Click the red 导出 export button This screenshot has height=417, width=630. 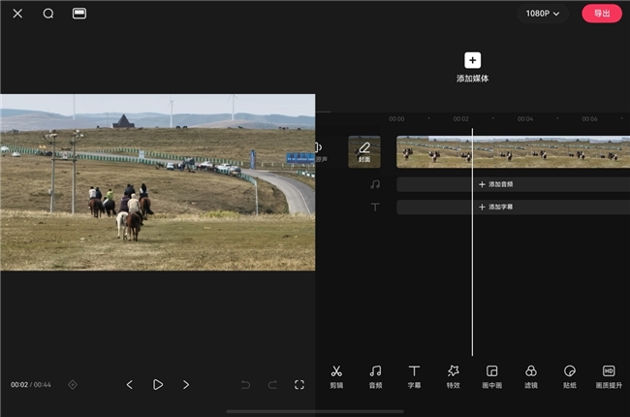602,14
